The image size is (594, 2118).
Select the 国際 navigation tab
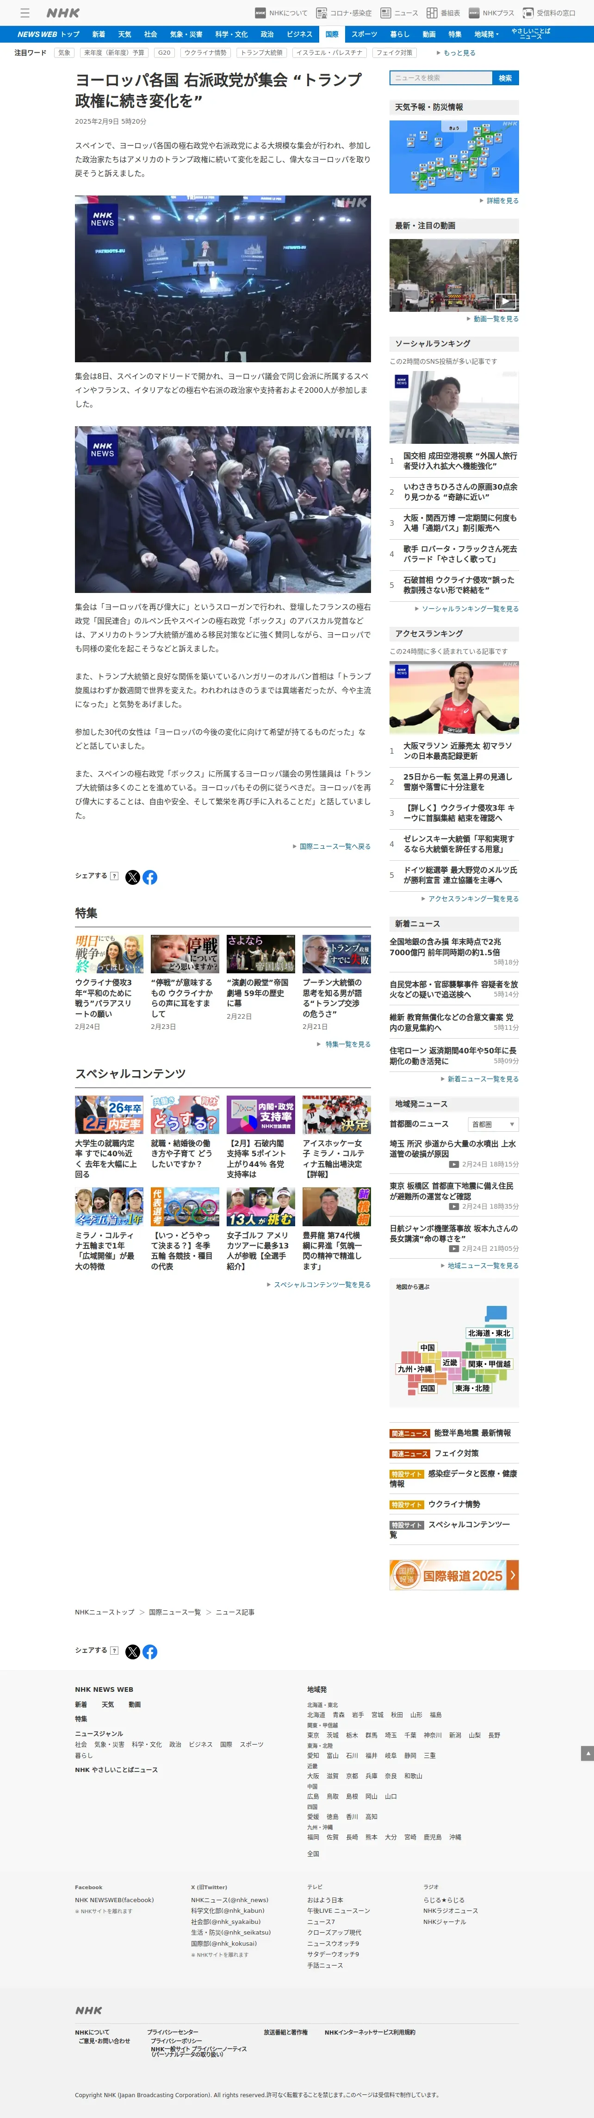tap(332, 35)
